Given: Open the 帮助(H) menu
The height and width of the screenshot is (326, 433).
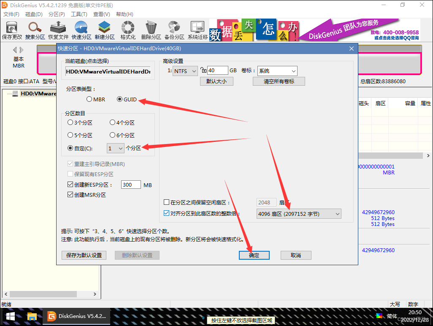Looking at the screenshot, I should [124, 14].
